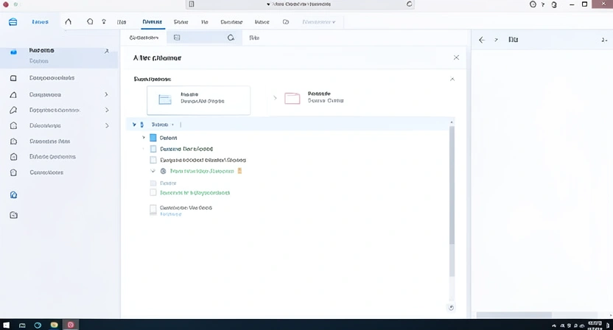Open the Windows Start button on the taskbar
613x330 pixels.
(x=5, y=324)
